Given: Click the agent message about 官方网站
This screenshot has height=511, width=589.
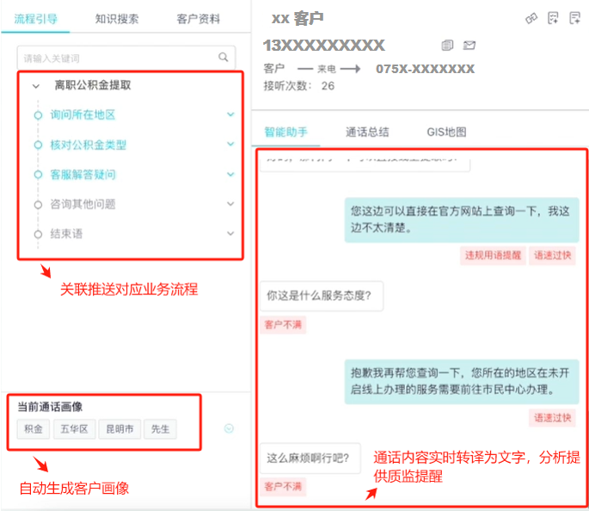Looking at the screenshot, I should [x=462, y=220].
